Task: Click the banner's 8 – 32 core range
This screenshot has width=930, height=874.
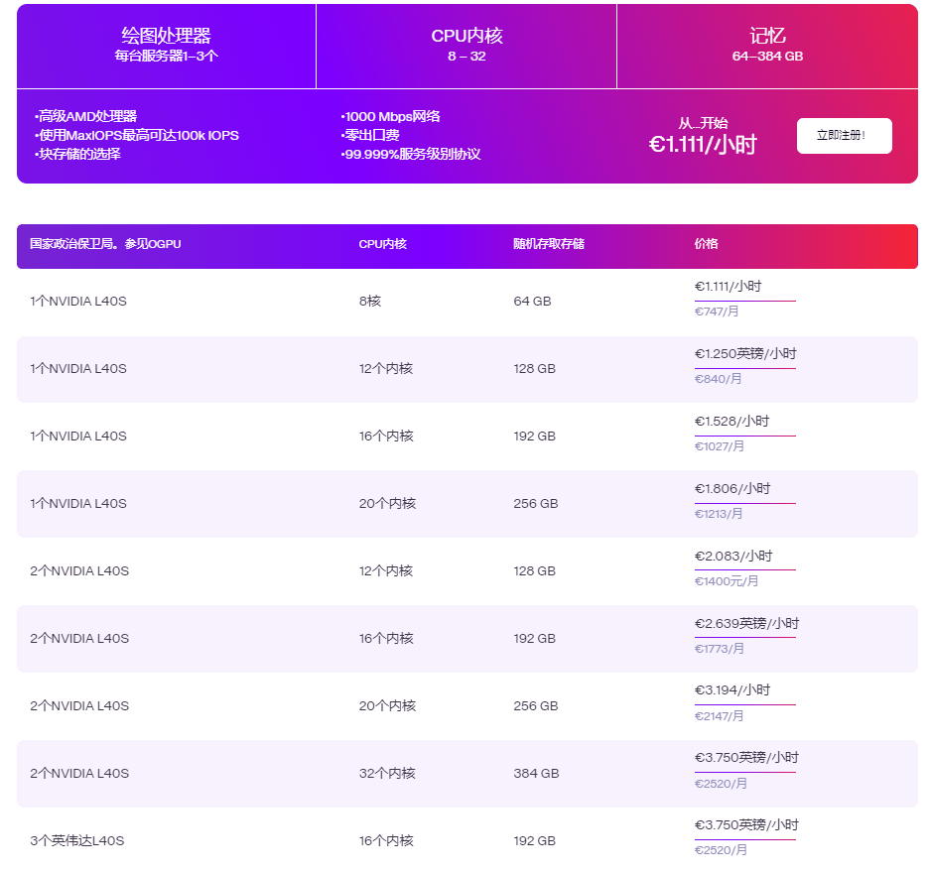Action: 466,57
